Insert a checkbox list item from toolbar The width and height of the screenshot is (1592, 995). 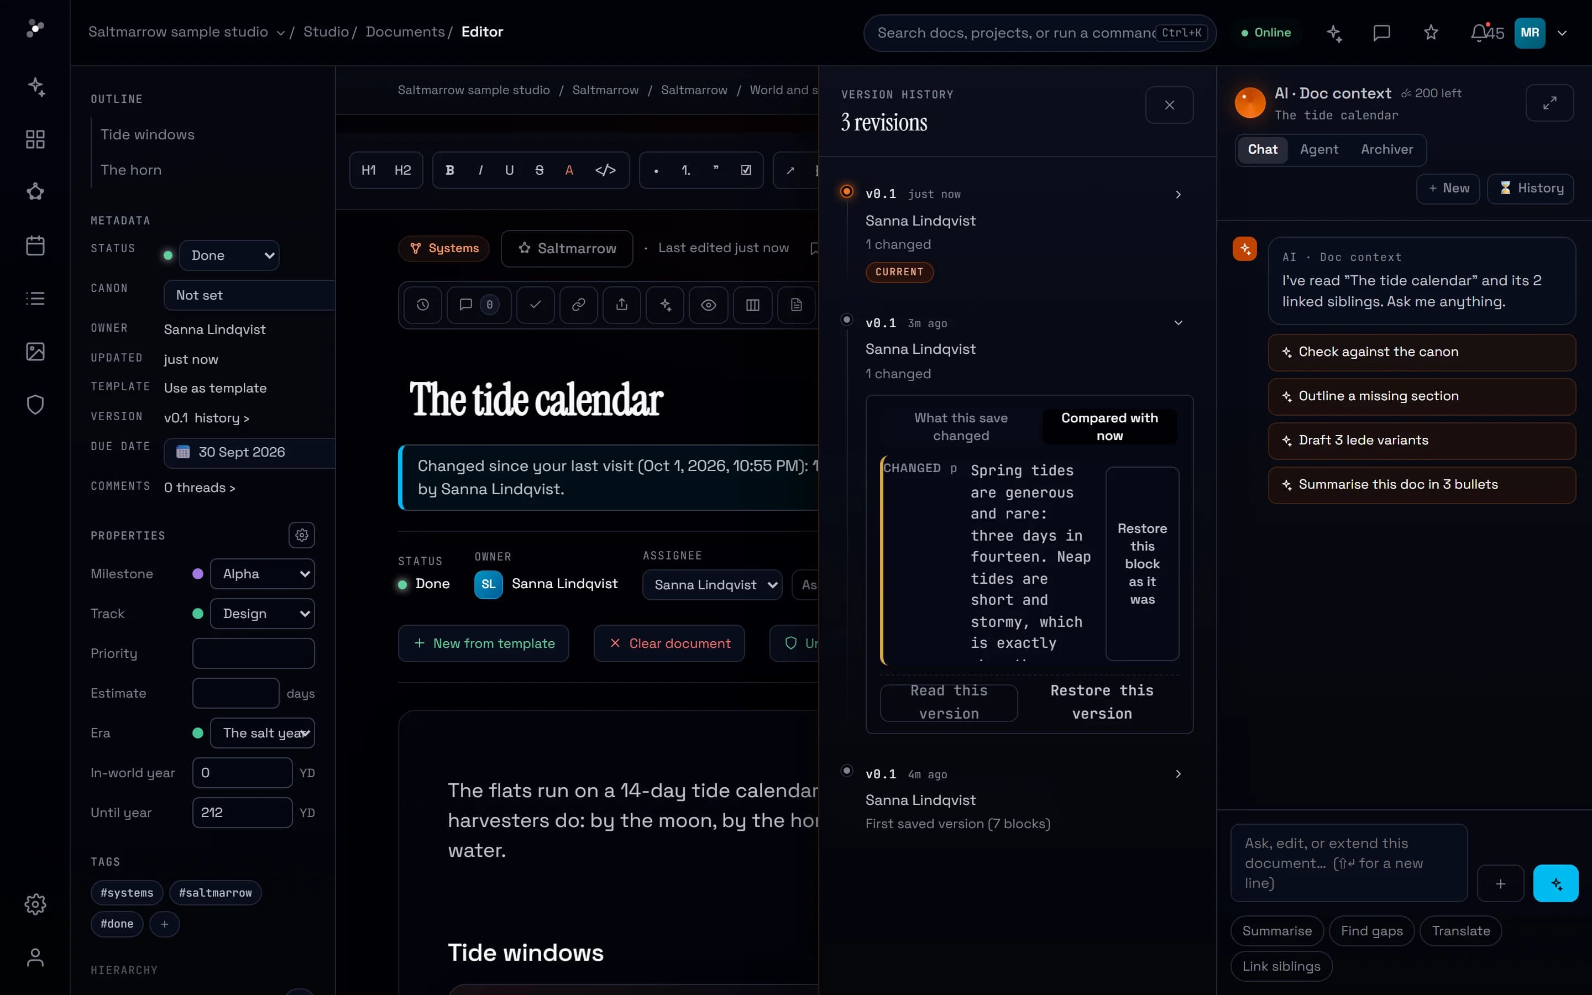click(x=746, y=170)
